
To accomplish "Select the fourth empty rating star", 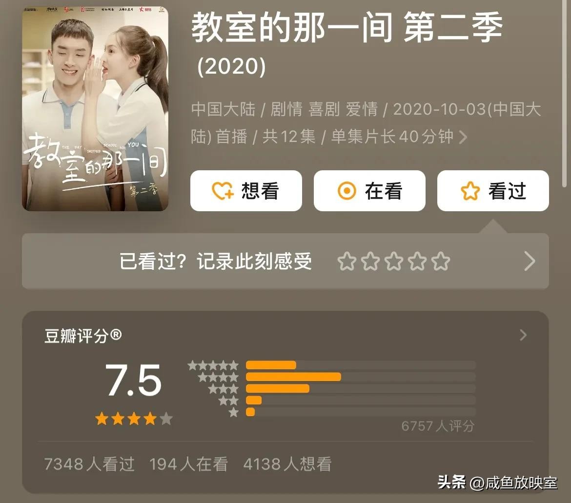I will tap(417, 262).
